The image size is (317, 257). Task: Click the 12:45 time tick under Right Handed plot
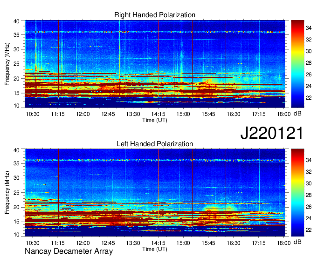[108, 114]
